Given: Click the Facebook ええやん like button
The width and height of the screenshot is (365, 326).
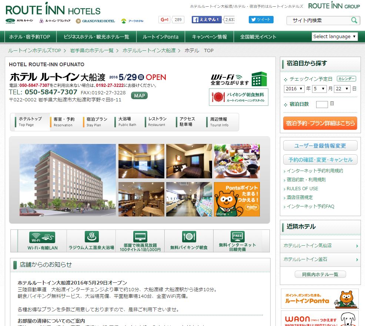Looking at the screenshot, I should tap(207, 20).
